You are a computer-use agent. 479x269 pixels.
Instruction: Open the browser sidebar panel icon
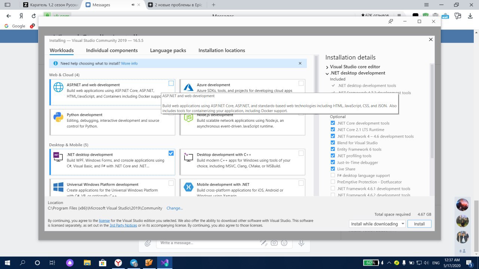7,5
